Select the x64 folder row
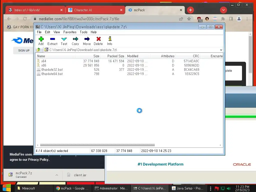256x192 pixels. click(x=129, y=61)
